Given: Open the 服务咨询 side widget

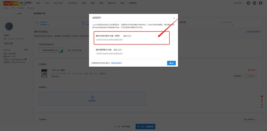Looking at the screenshot, I should (262, 102).
